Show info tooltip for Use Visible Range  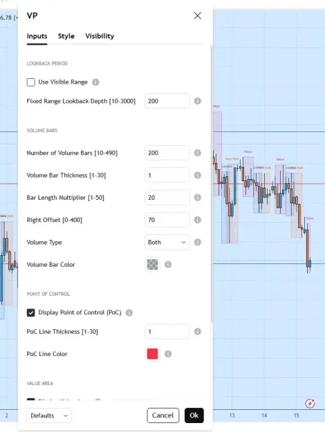[x=95, y=82]
